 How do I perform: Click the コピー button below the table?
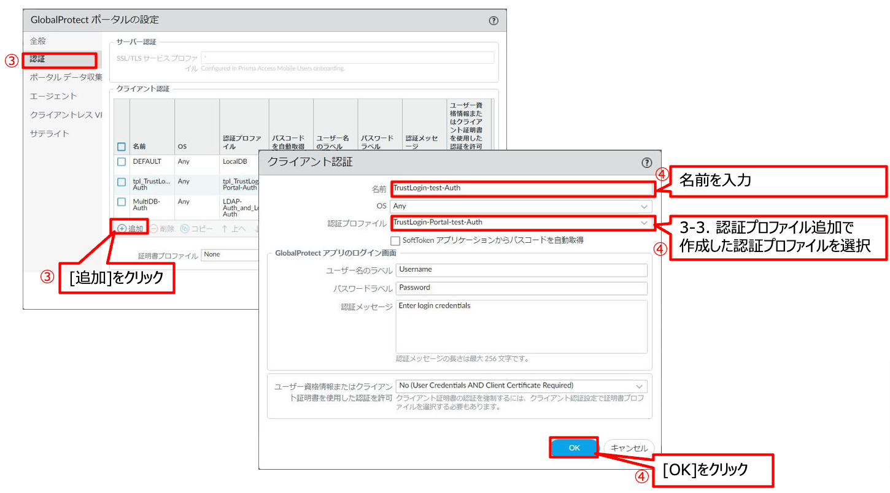tap(196, 228)
